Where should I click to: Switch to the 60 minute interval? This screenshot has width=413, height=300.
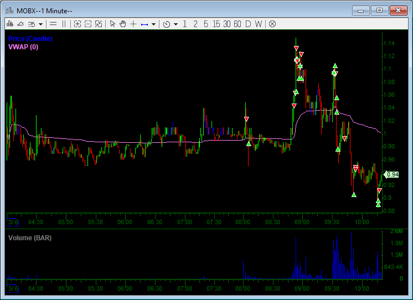click(238, 24)
